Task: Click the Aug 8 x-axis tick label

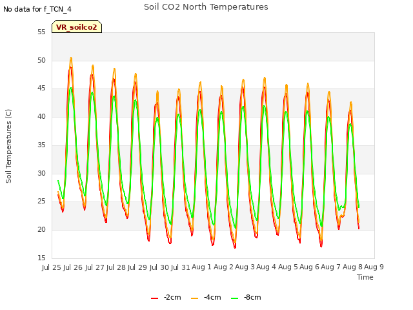Action: click(352, 267)
